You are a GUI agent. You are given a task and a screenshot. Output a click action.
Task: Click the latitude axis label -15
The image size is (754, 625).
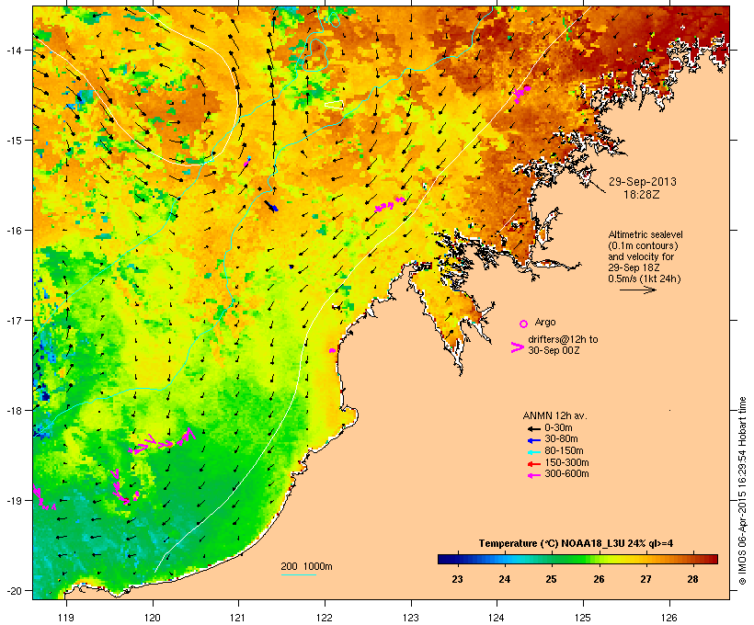[13, 141]
